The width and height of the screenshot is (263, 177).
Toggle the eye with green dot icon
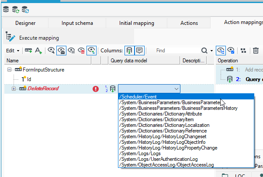click(91, 51)
